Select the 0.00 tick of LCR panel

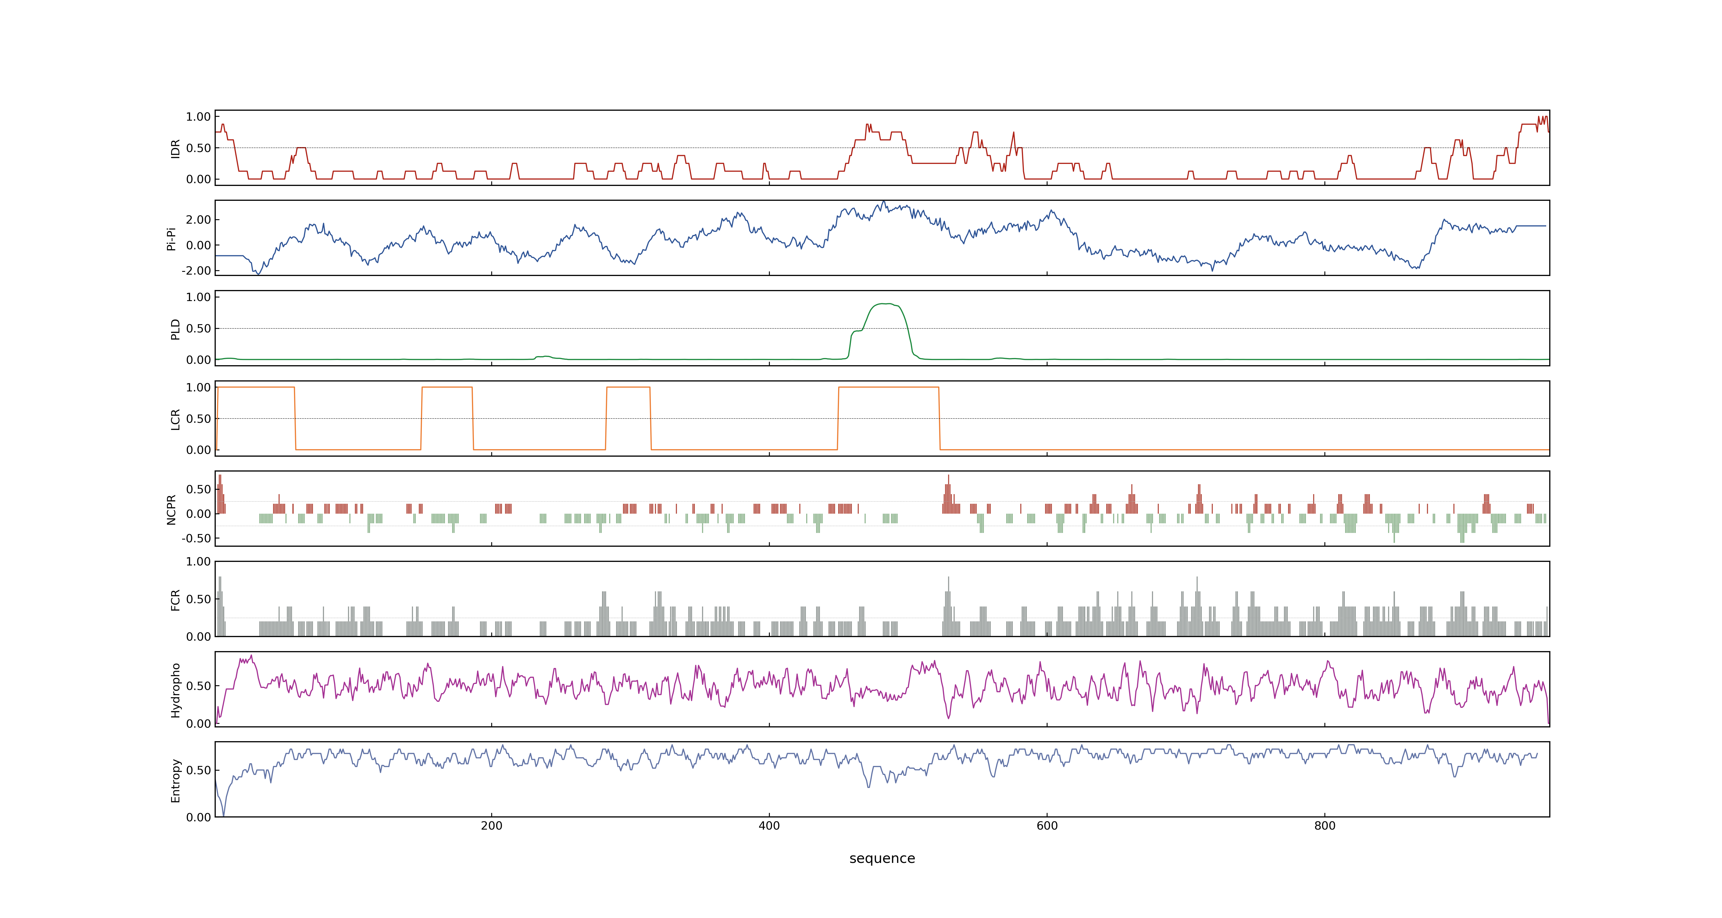coord(199,450)
